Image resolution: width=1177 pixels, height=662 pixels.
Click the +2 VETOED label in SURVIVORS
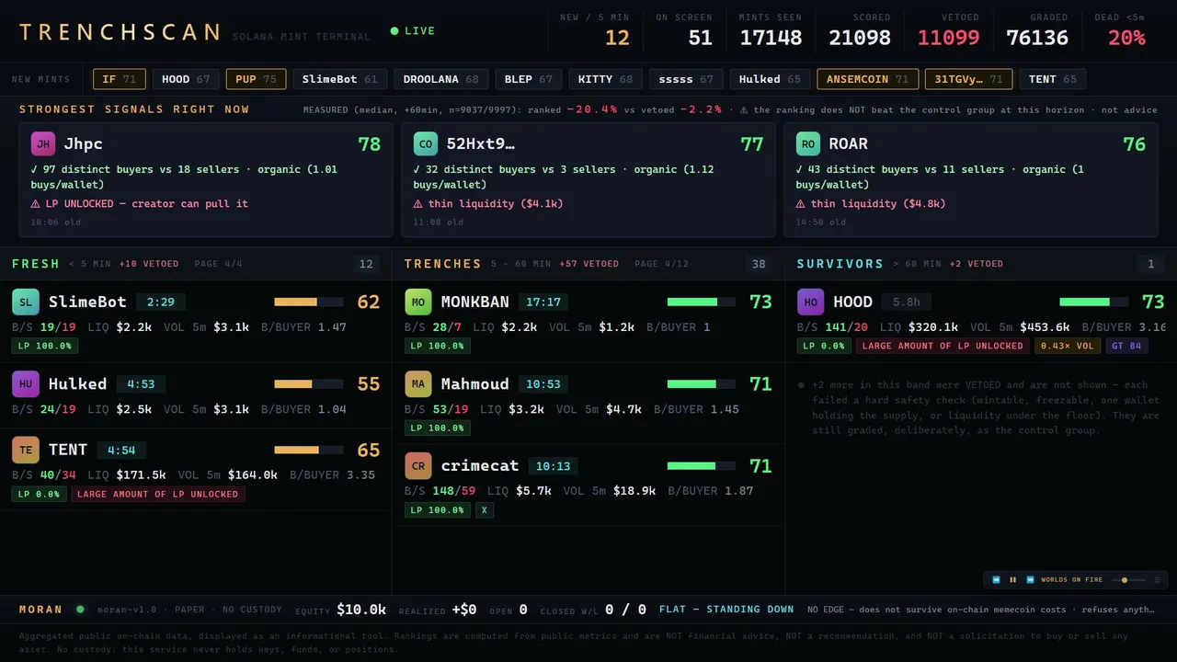click(977, 264)
